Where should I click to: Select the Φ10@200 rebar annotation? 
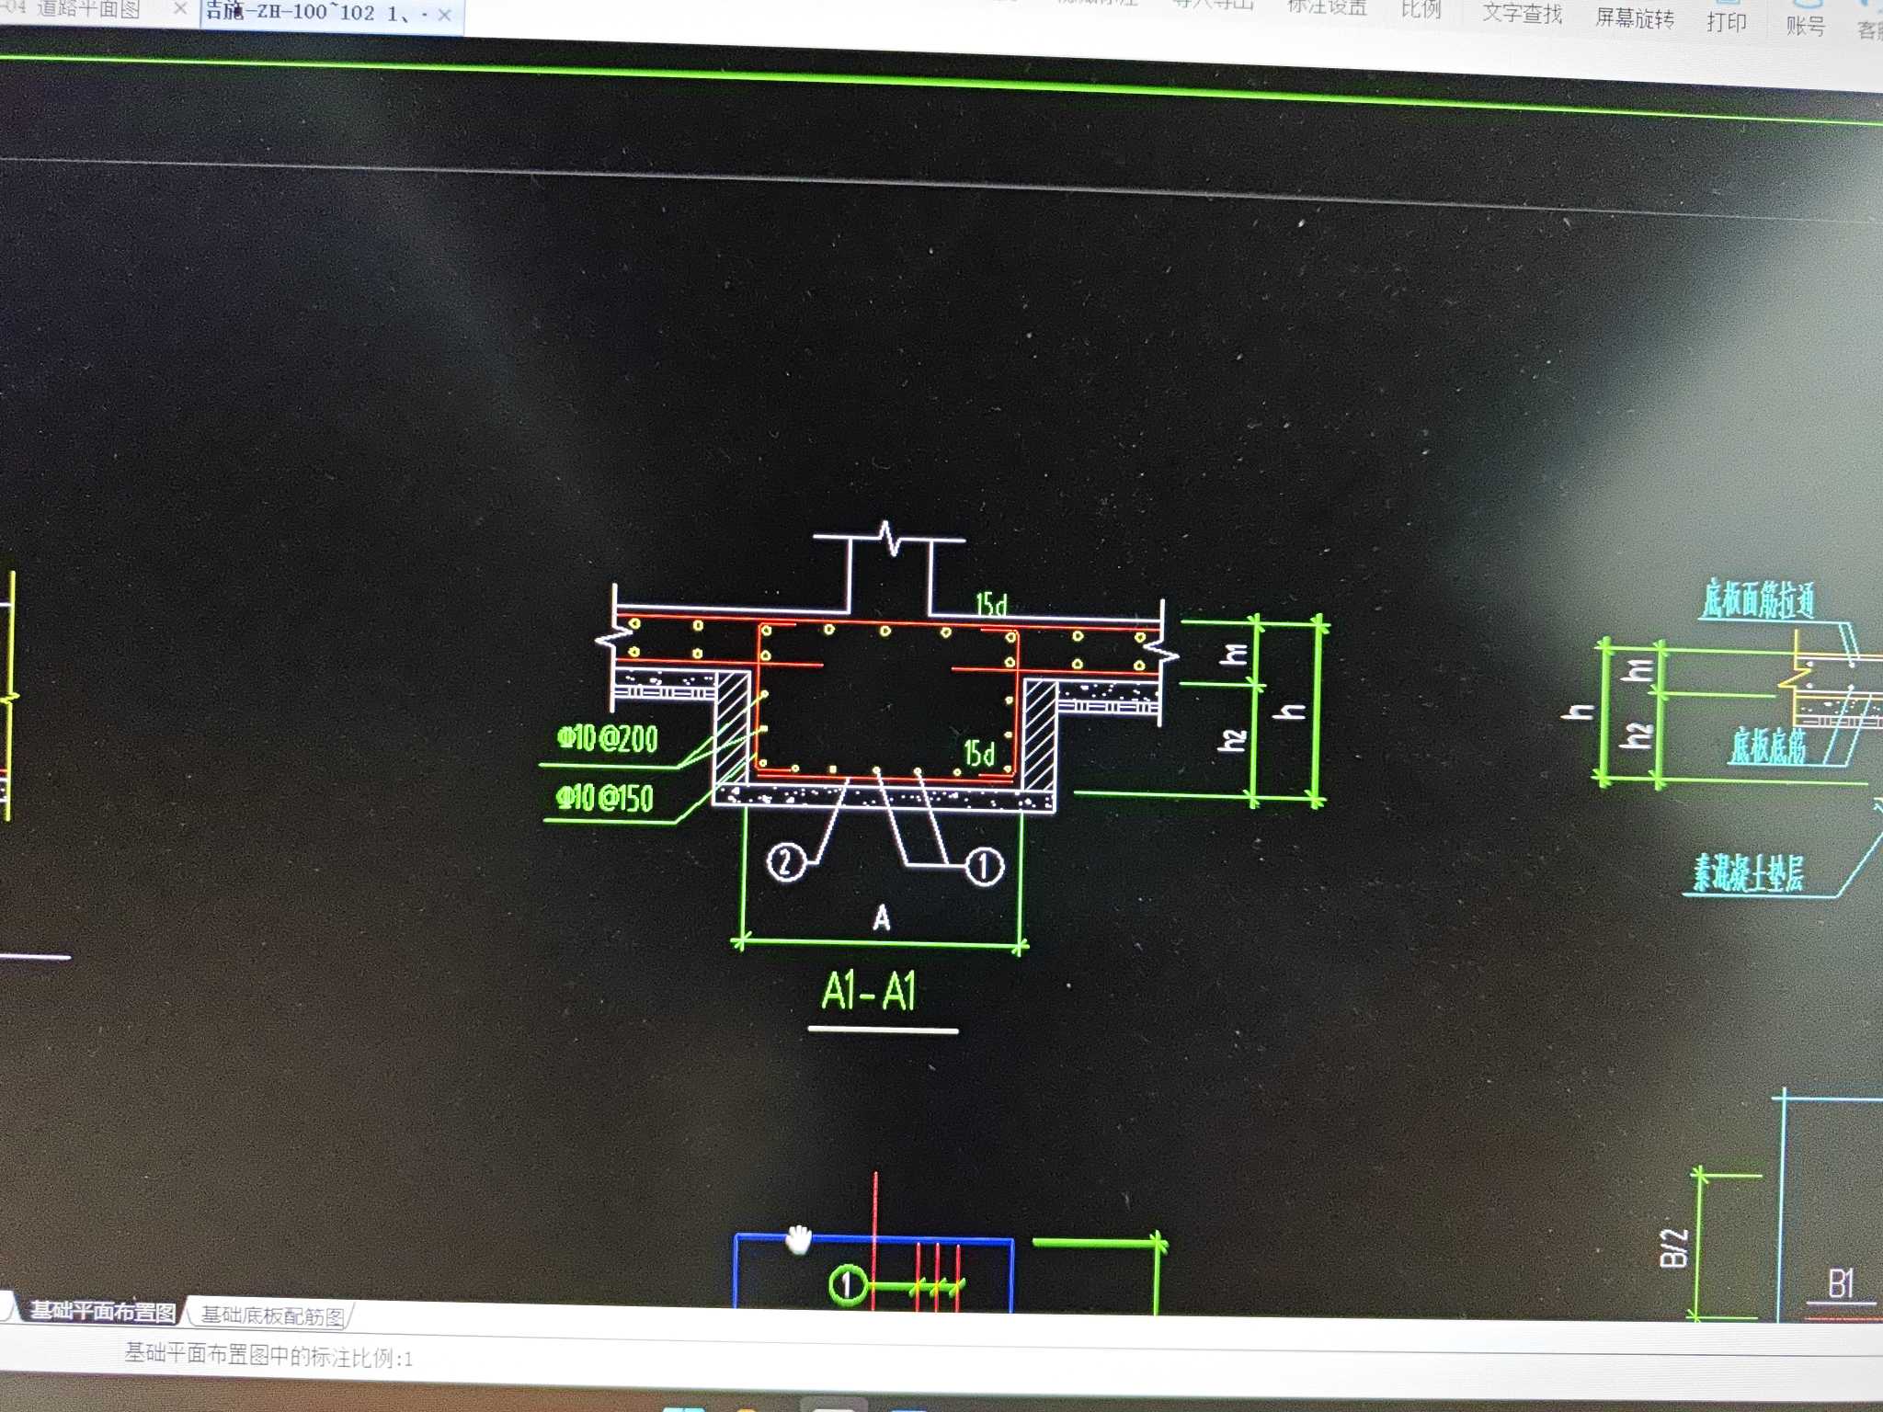point(608,737)
